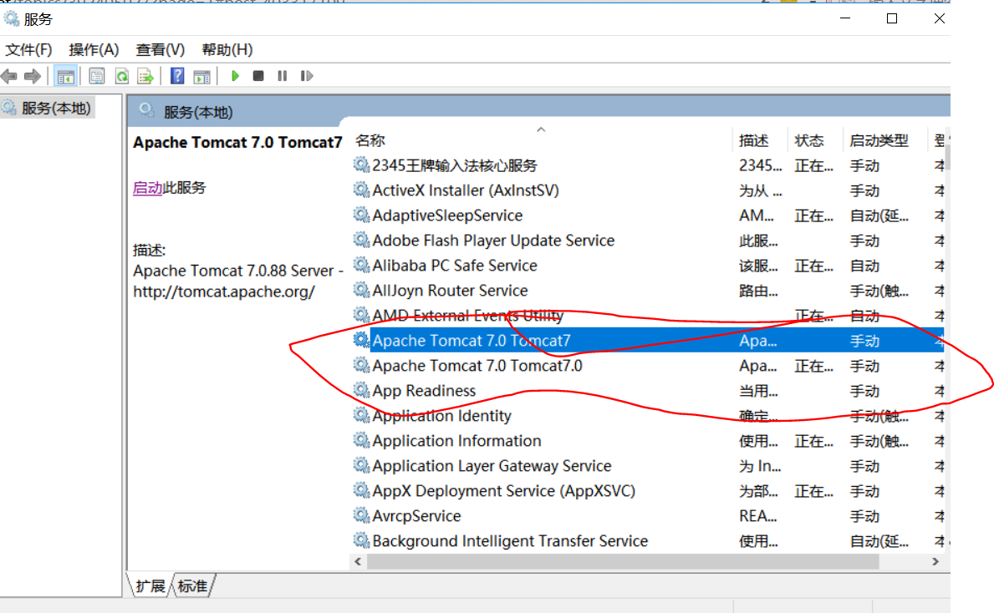
Task: Select AMD External Events Utility row
Action: point(647,316)
